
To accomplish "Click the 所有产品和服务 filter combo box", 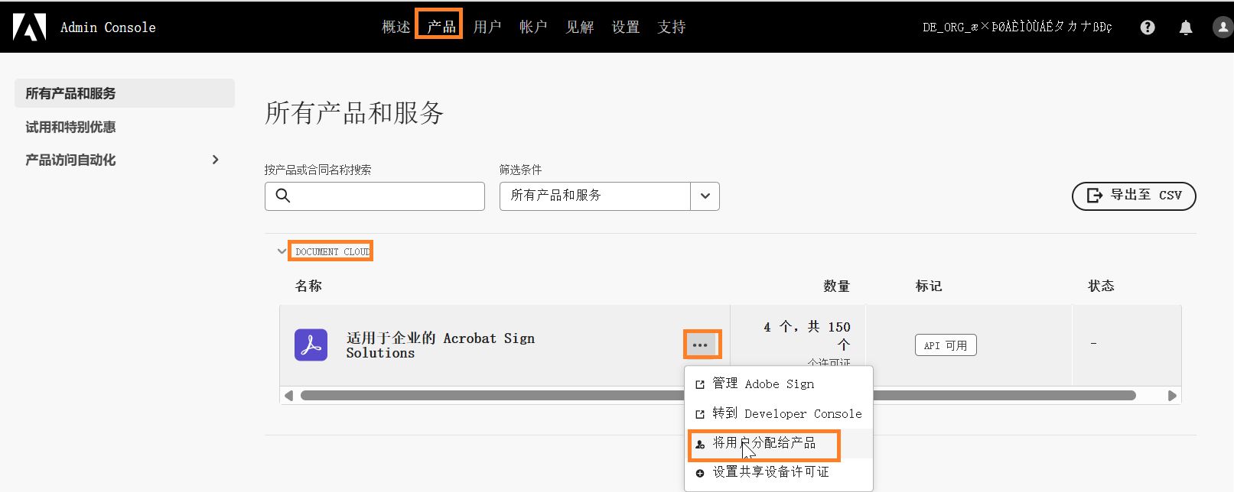I will 609,196.
